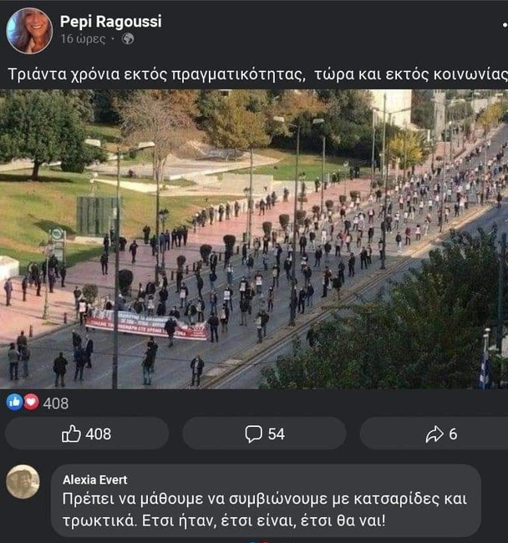Open the Pepi Ragoussi profile name link
Viewport: 508px width, 543px height.
pyautogui.click(x=111, y=22)
